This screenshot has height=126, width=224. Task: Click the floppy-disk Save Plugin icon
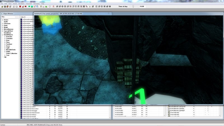click(x=5, y=6)
